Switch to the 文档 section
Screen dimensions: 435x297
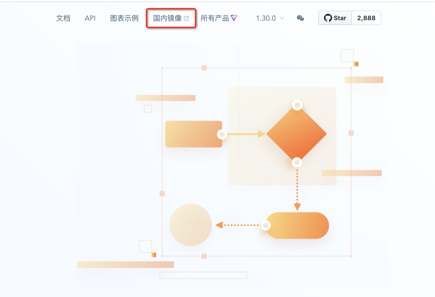coord(63,18)
